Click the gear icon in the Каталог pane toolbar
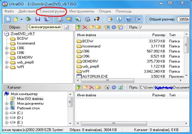 click(x=114, y=87)
